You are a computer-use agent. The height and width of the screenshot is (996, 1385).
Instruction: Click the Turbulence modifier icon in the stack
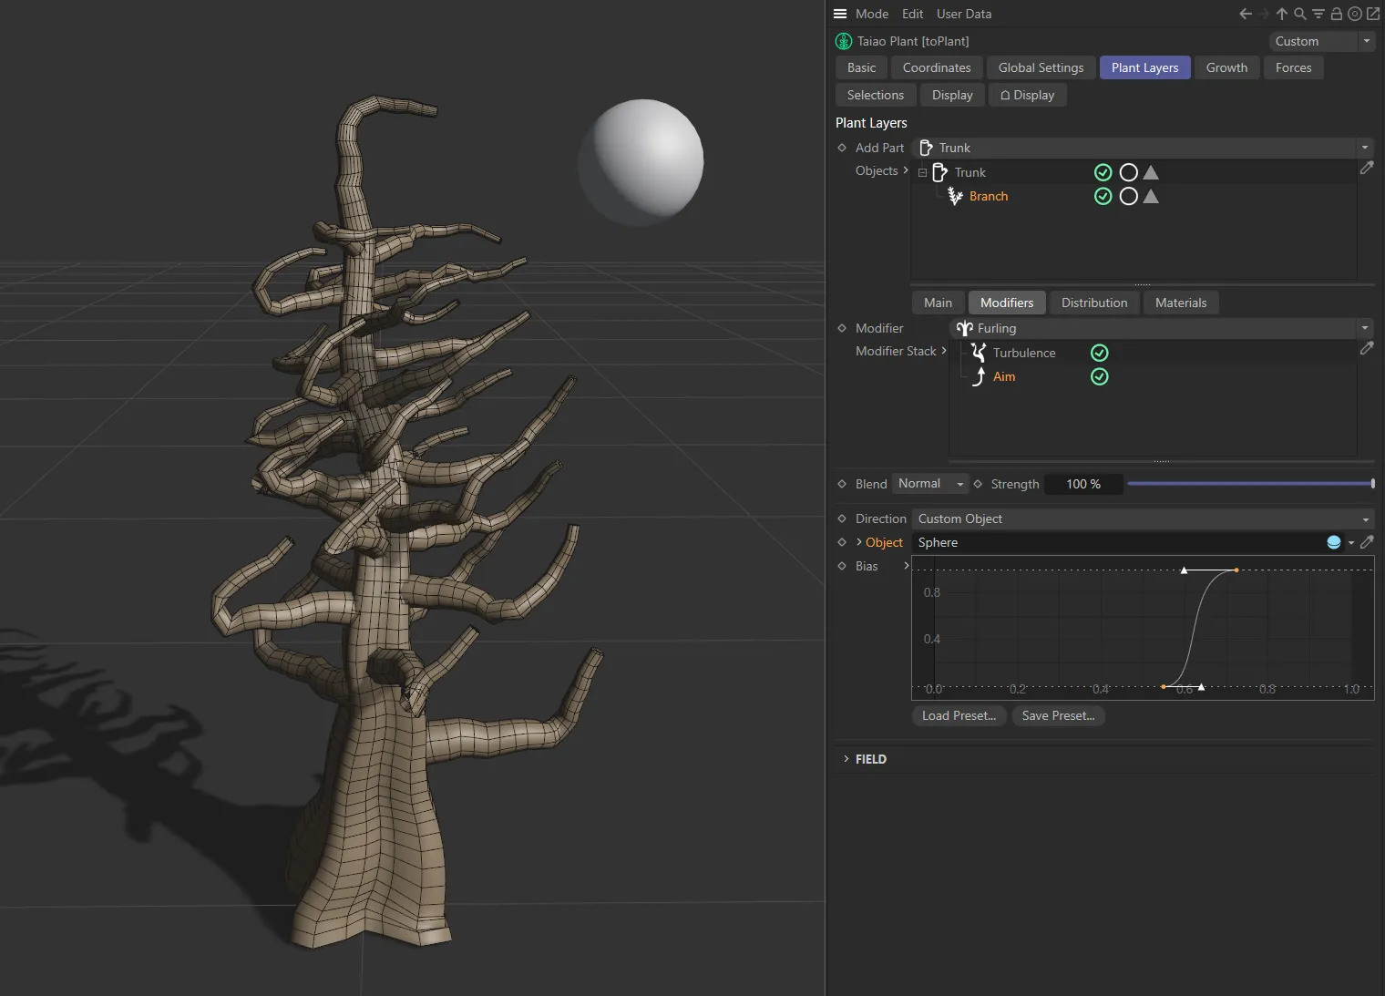pos(979,353)
